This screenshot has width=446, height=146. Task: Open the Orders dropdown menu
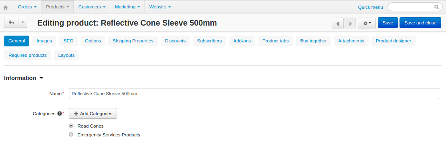click(27, 7)
